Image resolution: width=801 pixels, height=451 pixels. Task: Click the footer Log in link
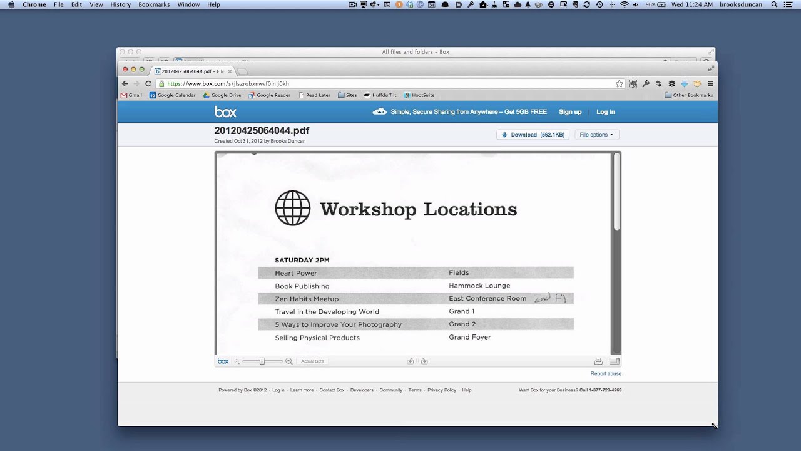278,390
